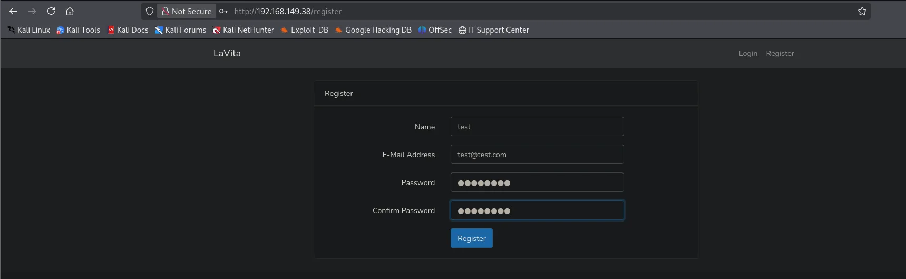Click the E-Mail Address label
906x279 pixels.
[x=408, y=155]
